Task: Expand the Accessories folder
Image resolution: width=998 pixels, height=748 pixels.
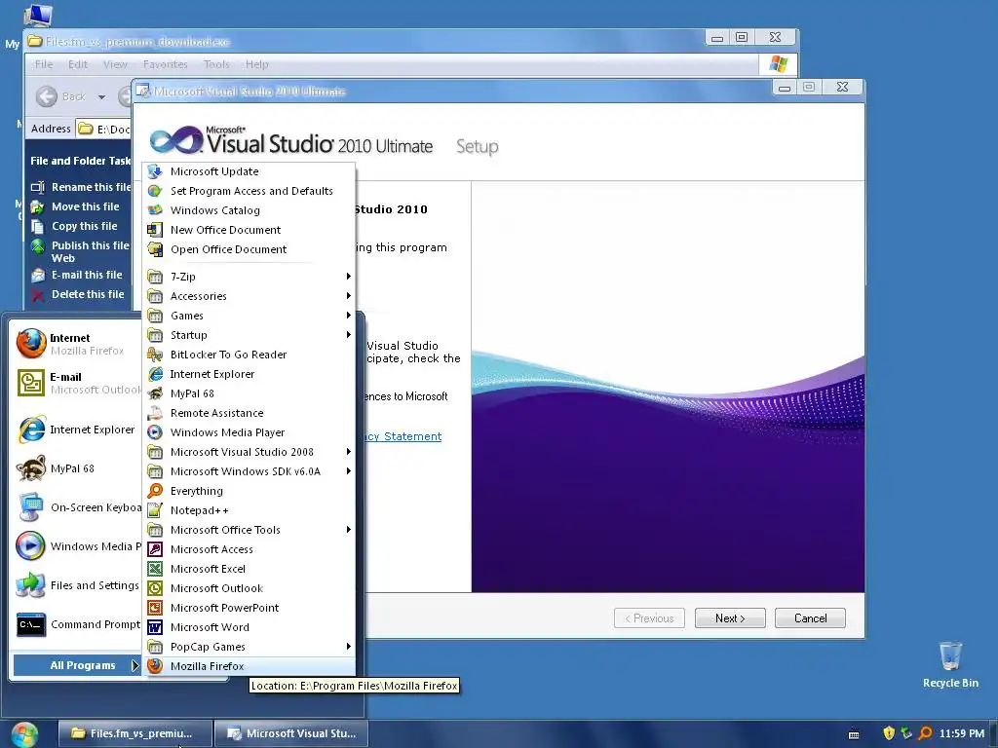Action: pyautogui.click(x=249, y=296)
